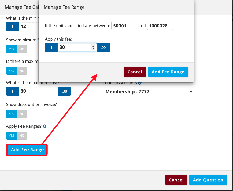Click the .00 suffix under Apply this fee
Viewport: 233px width, 191px height.
tap(103, 48)
